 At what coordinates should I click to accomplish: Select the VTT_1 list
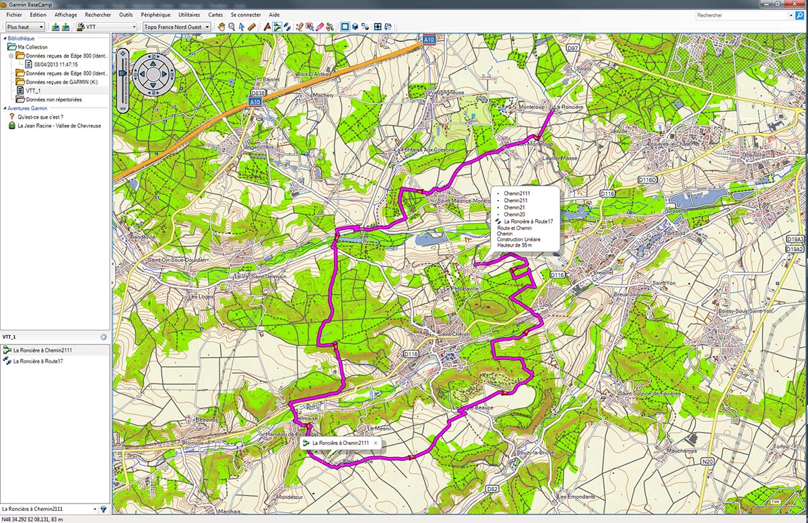[33, 90]
